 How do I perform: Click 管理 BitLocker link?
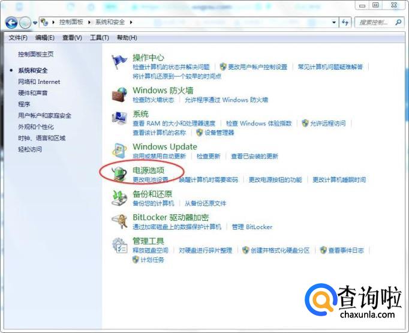(252, 227)
